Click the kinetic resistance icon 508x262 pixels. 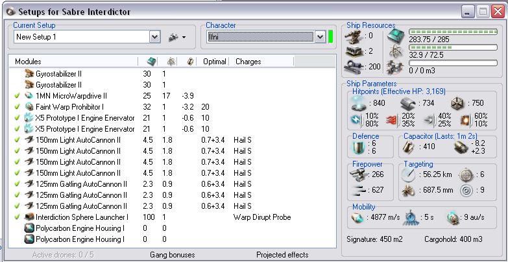tap(429, 120)
